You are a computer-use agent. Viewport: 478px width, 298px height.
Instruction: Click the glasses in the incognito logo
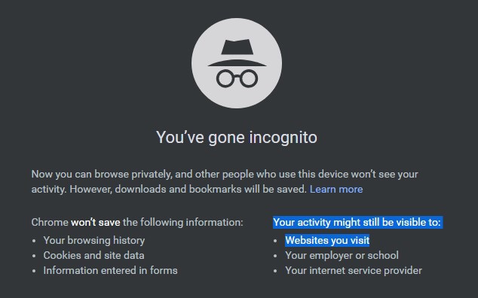tap(237, 78)
